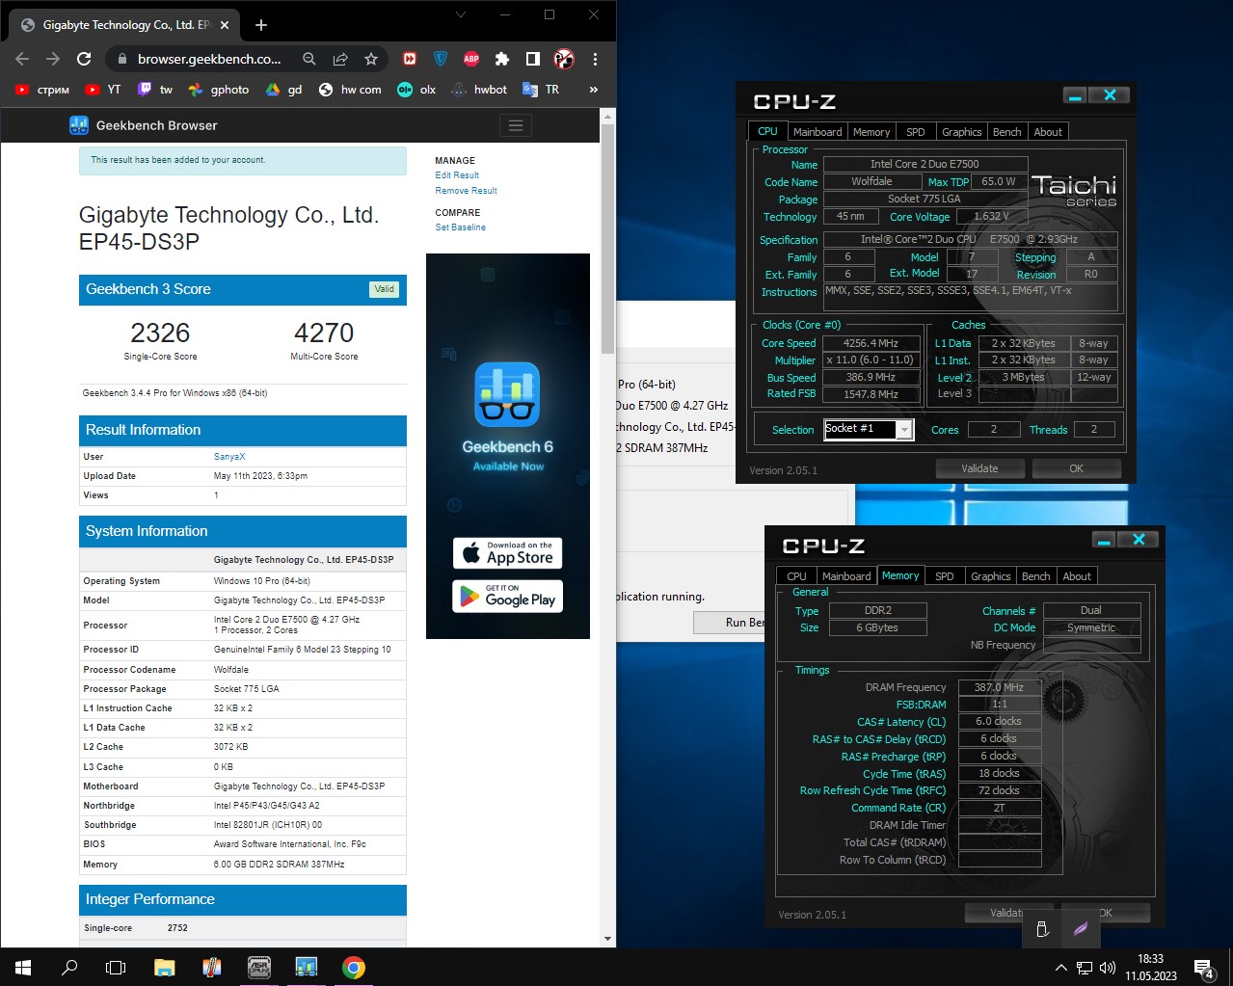This screenshot has height=986, width=1233.
Task: Open the Windows Start menu
Action: (23, 968)
